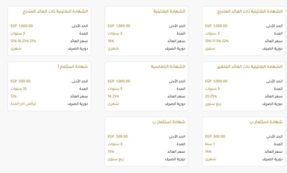Image resolution: width=287 pixels, height=173 pixels.
Task: Click the 5 سنوات duration value
Action: 115,89
